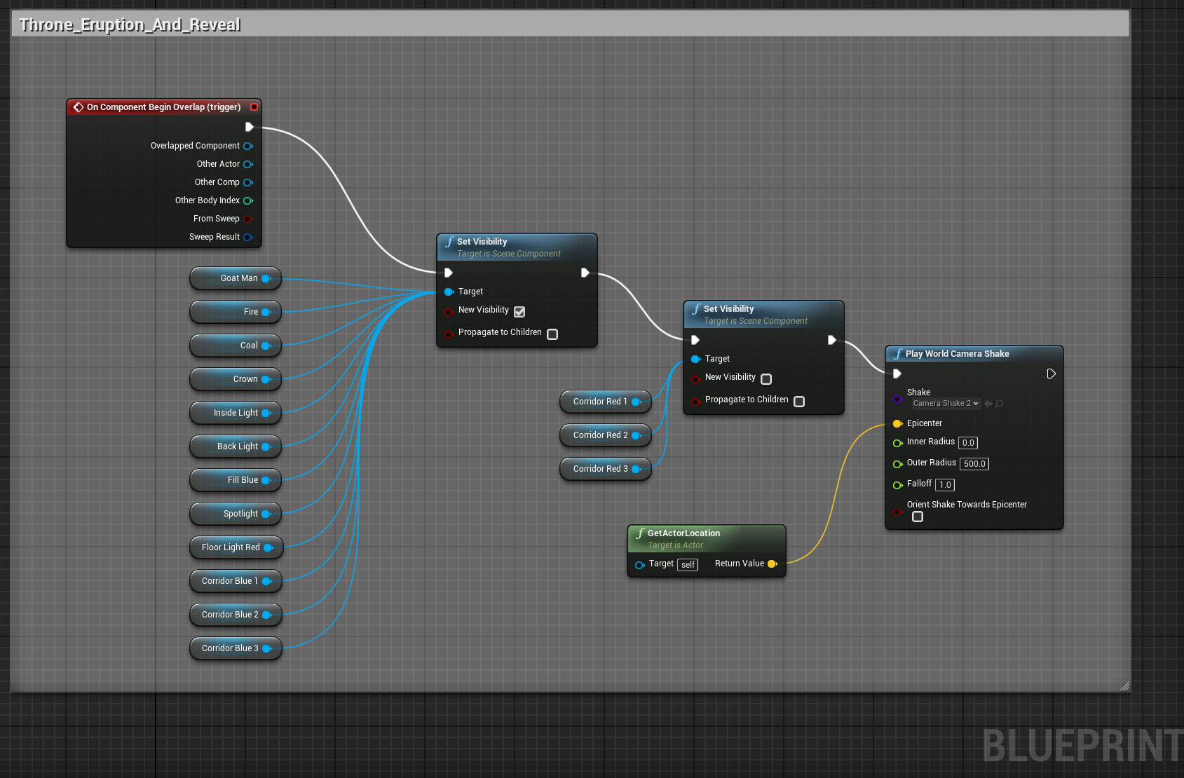Click the f icon on Play World Camera Shake node
The width and height of the screenshot is (1184, 778).
(x=899, y=354)
